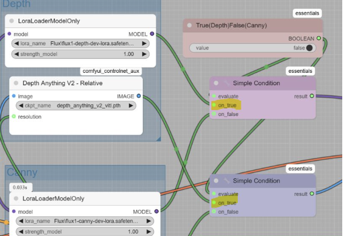Select the Depth group title
344x236 pixels.
click(x=16, y=4)
